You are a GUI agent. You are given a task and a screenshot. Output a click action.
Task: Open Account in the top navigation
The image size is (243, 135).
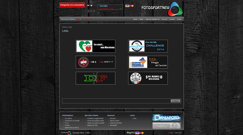coord(164,19)
